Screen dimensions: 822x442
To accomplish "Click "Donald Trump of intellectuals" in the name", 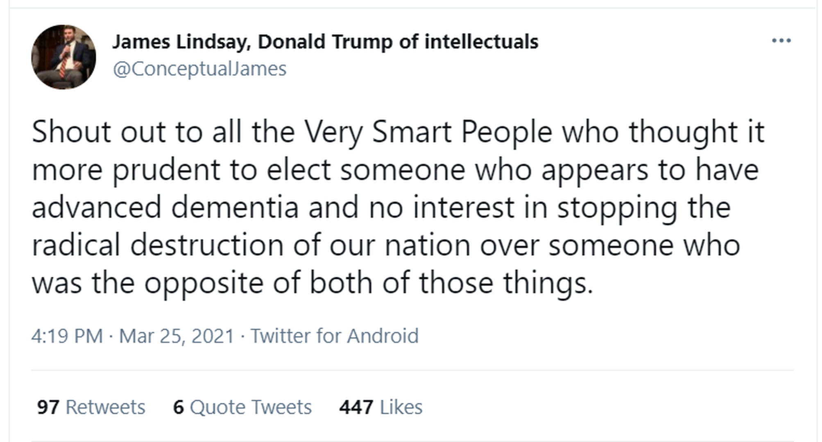I will click(x=398, y=42).
